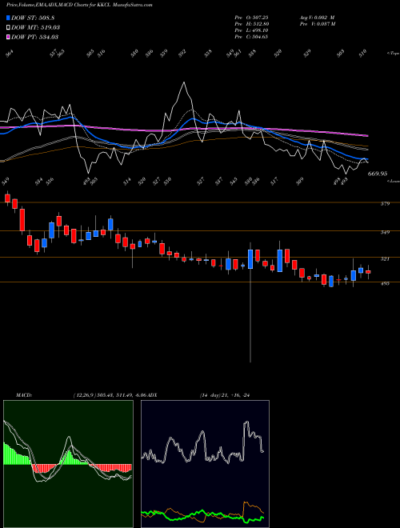Click the ADX indicator chart panel
Screen dimensions: 400x528
(205, 464)
